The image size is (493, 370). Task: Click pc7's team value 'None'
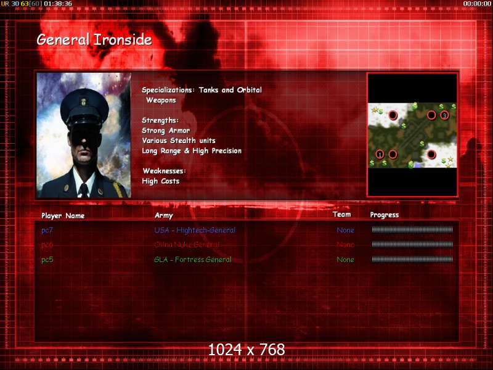[345, 230]
